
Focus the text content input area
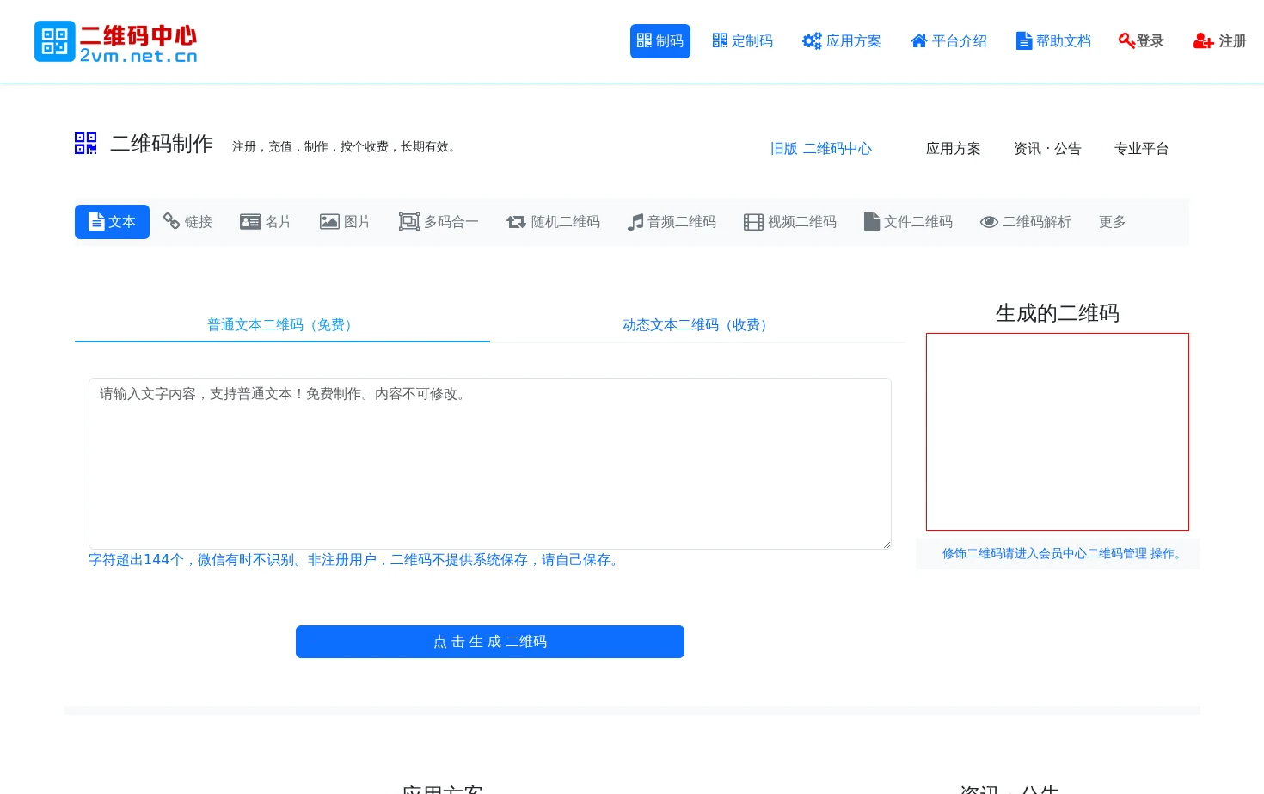[x=490, y=464]
